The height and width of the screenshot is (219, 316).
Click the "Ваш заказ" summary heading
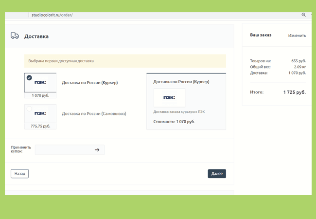click(x=261, y=36)
